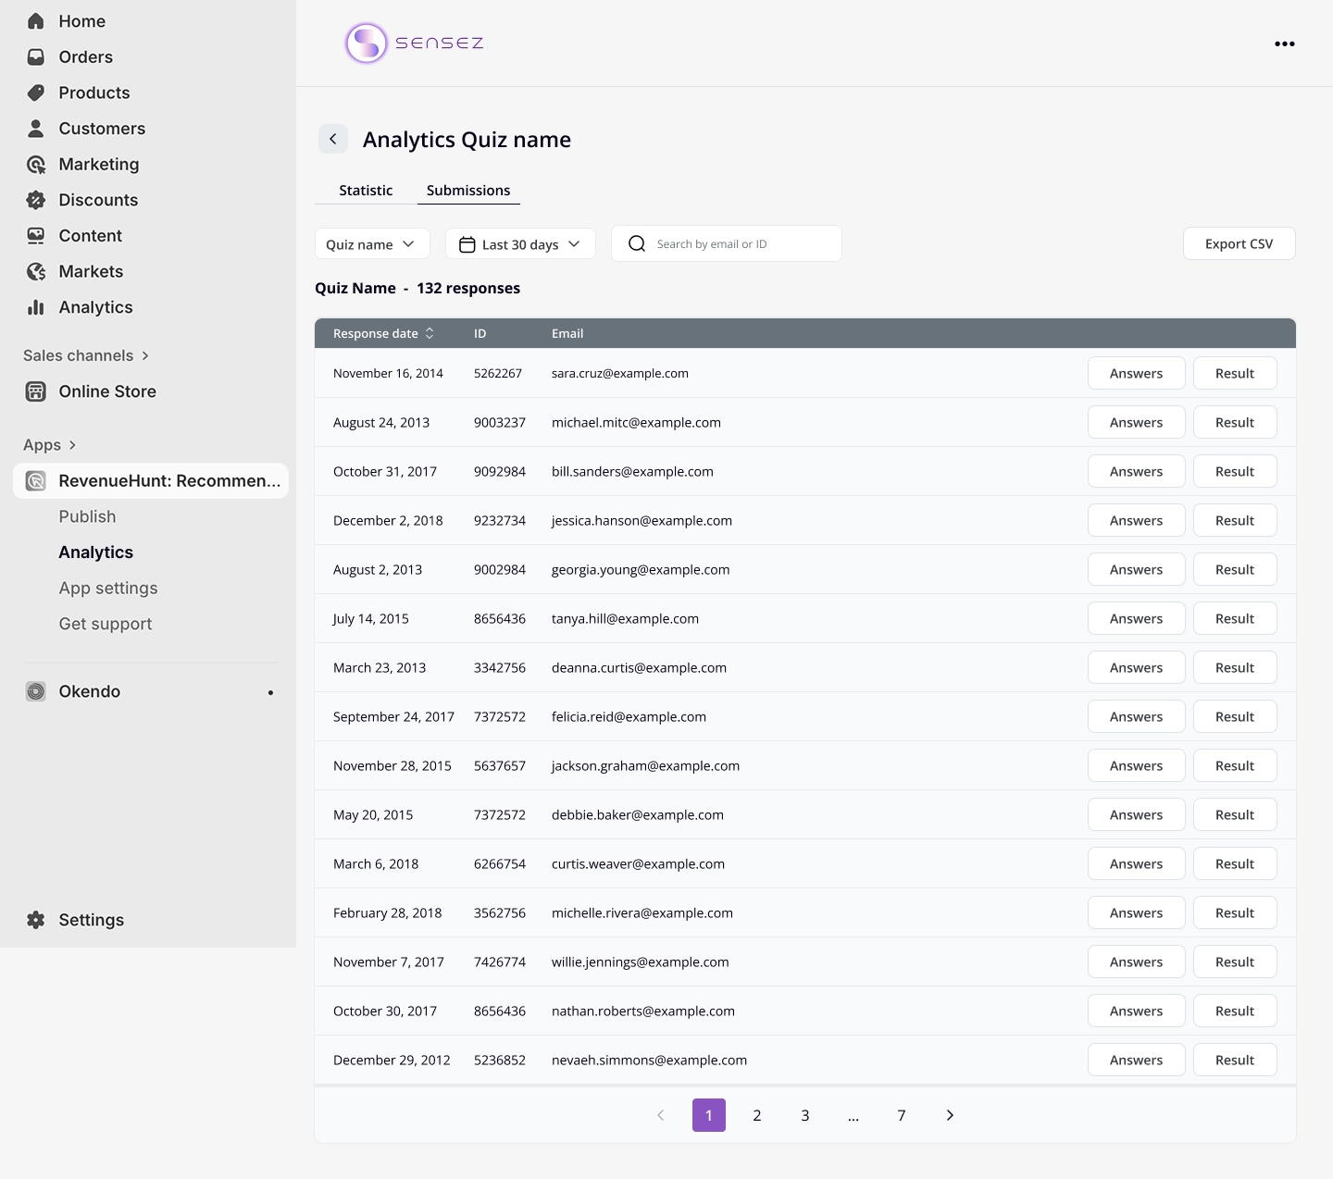This screenshot has height=1179, width=1333.
Task: View Answers for tanya.hill@example.com
Action: [1136, 618]
